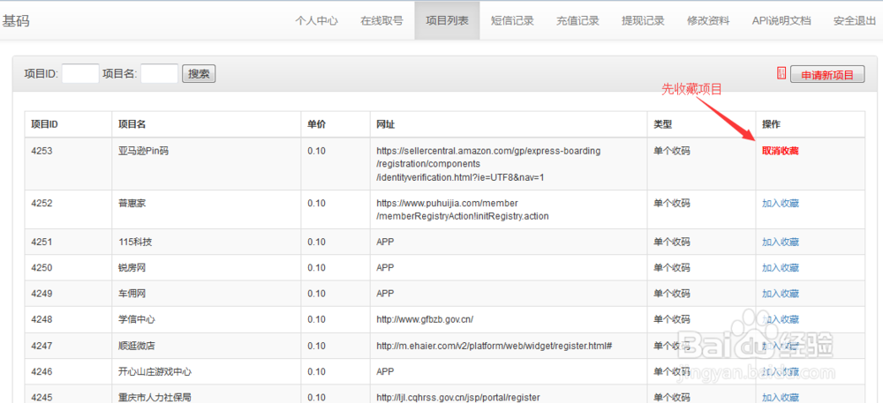This screenshot has width=883, height=403.
Task: Open 提现记录 in navigation
Action: [x=643, y=21]
